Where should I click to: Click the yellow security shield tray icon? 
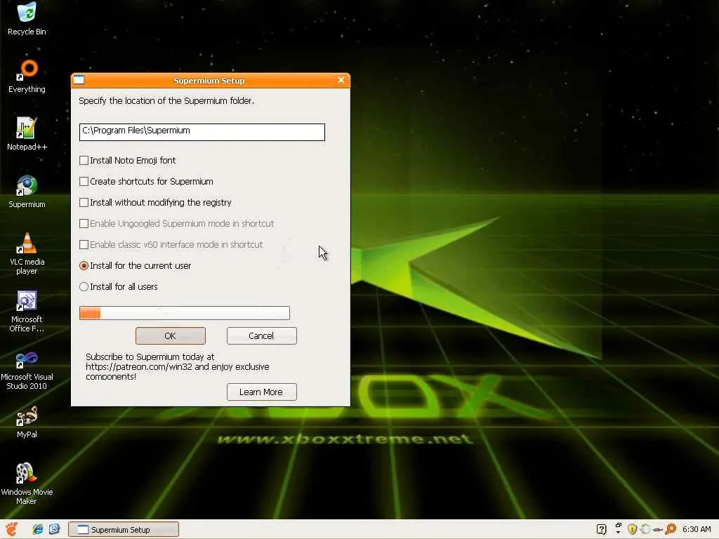[x=632, y=529]
